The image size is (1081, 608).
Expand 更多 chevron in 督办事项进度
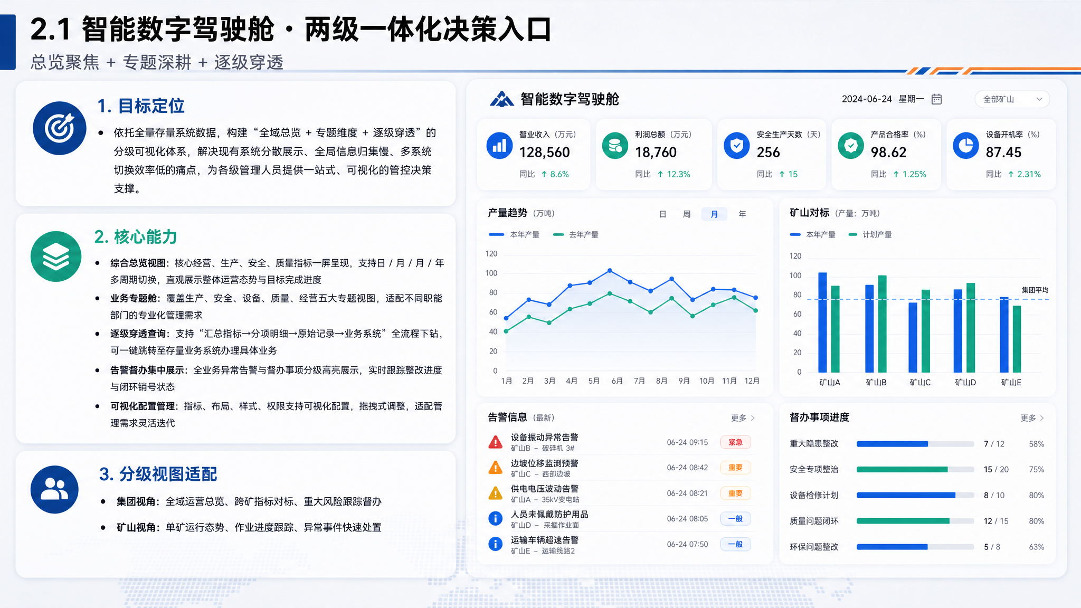pos(1042,418)
